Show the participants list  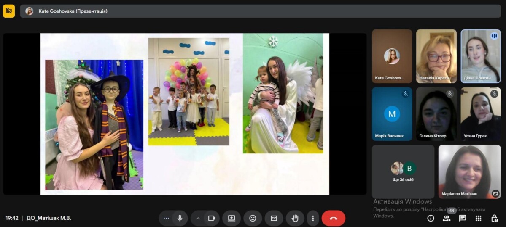447,218
